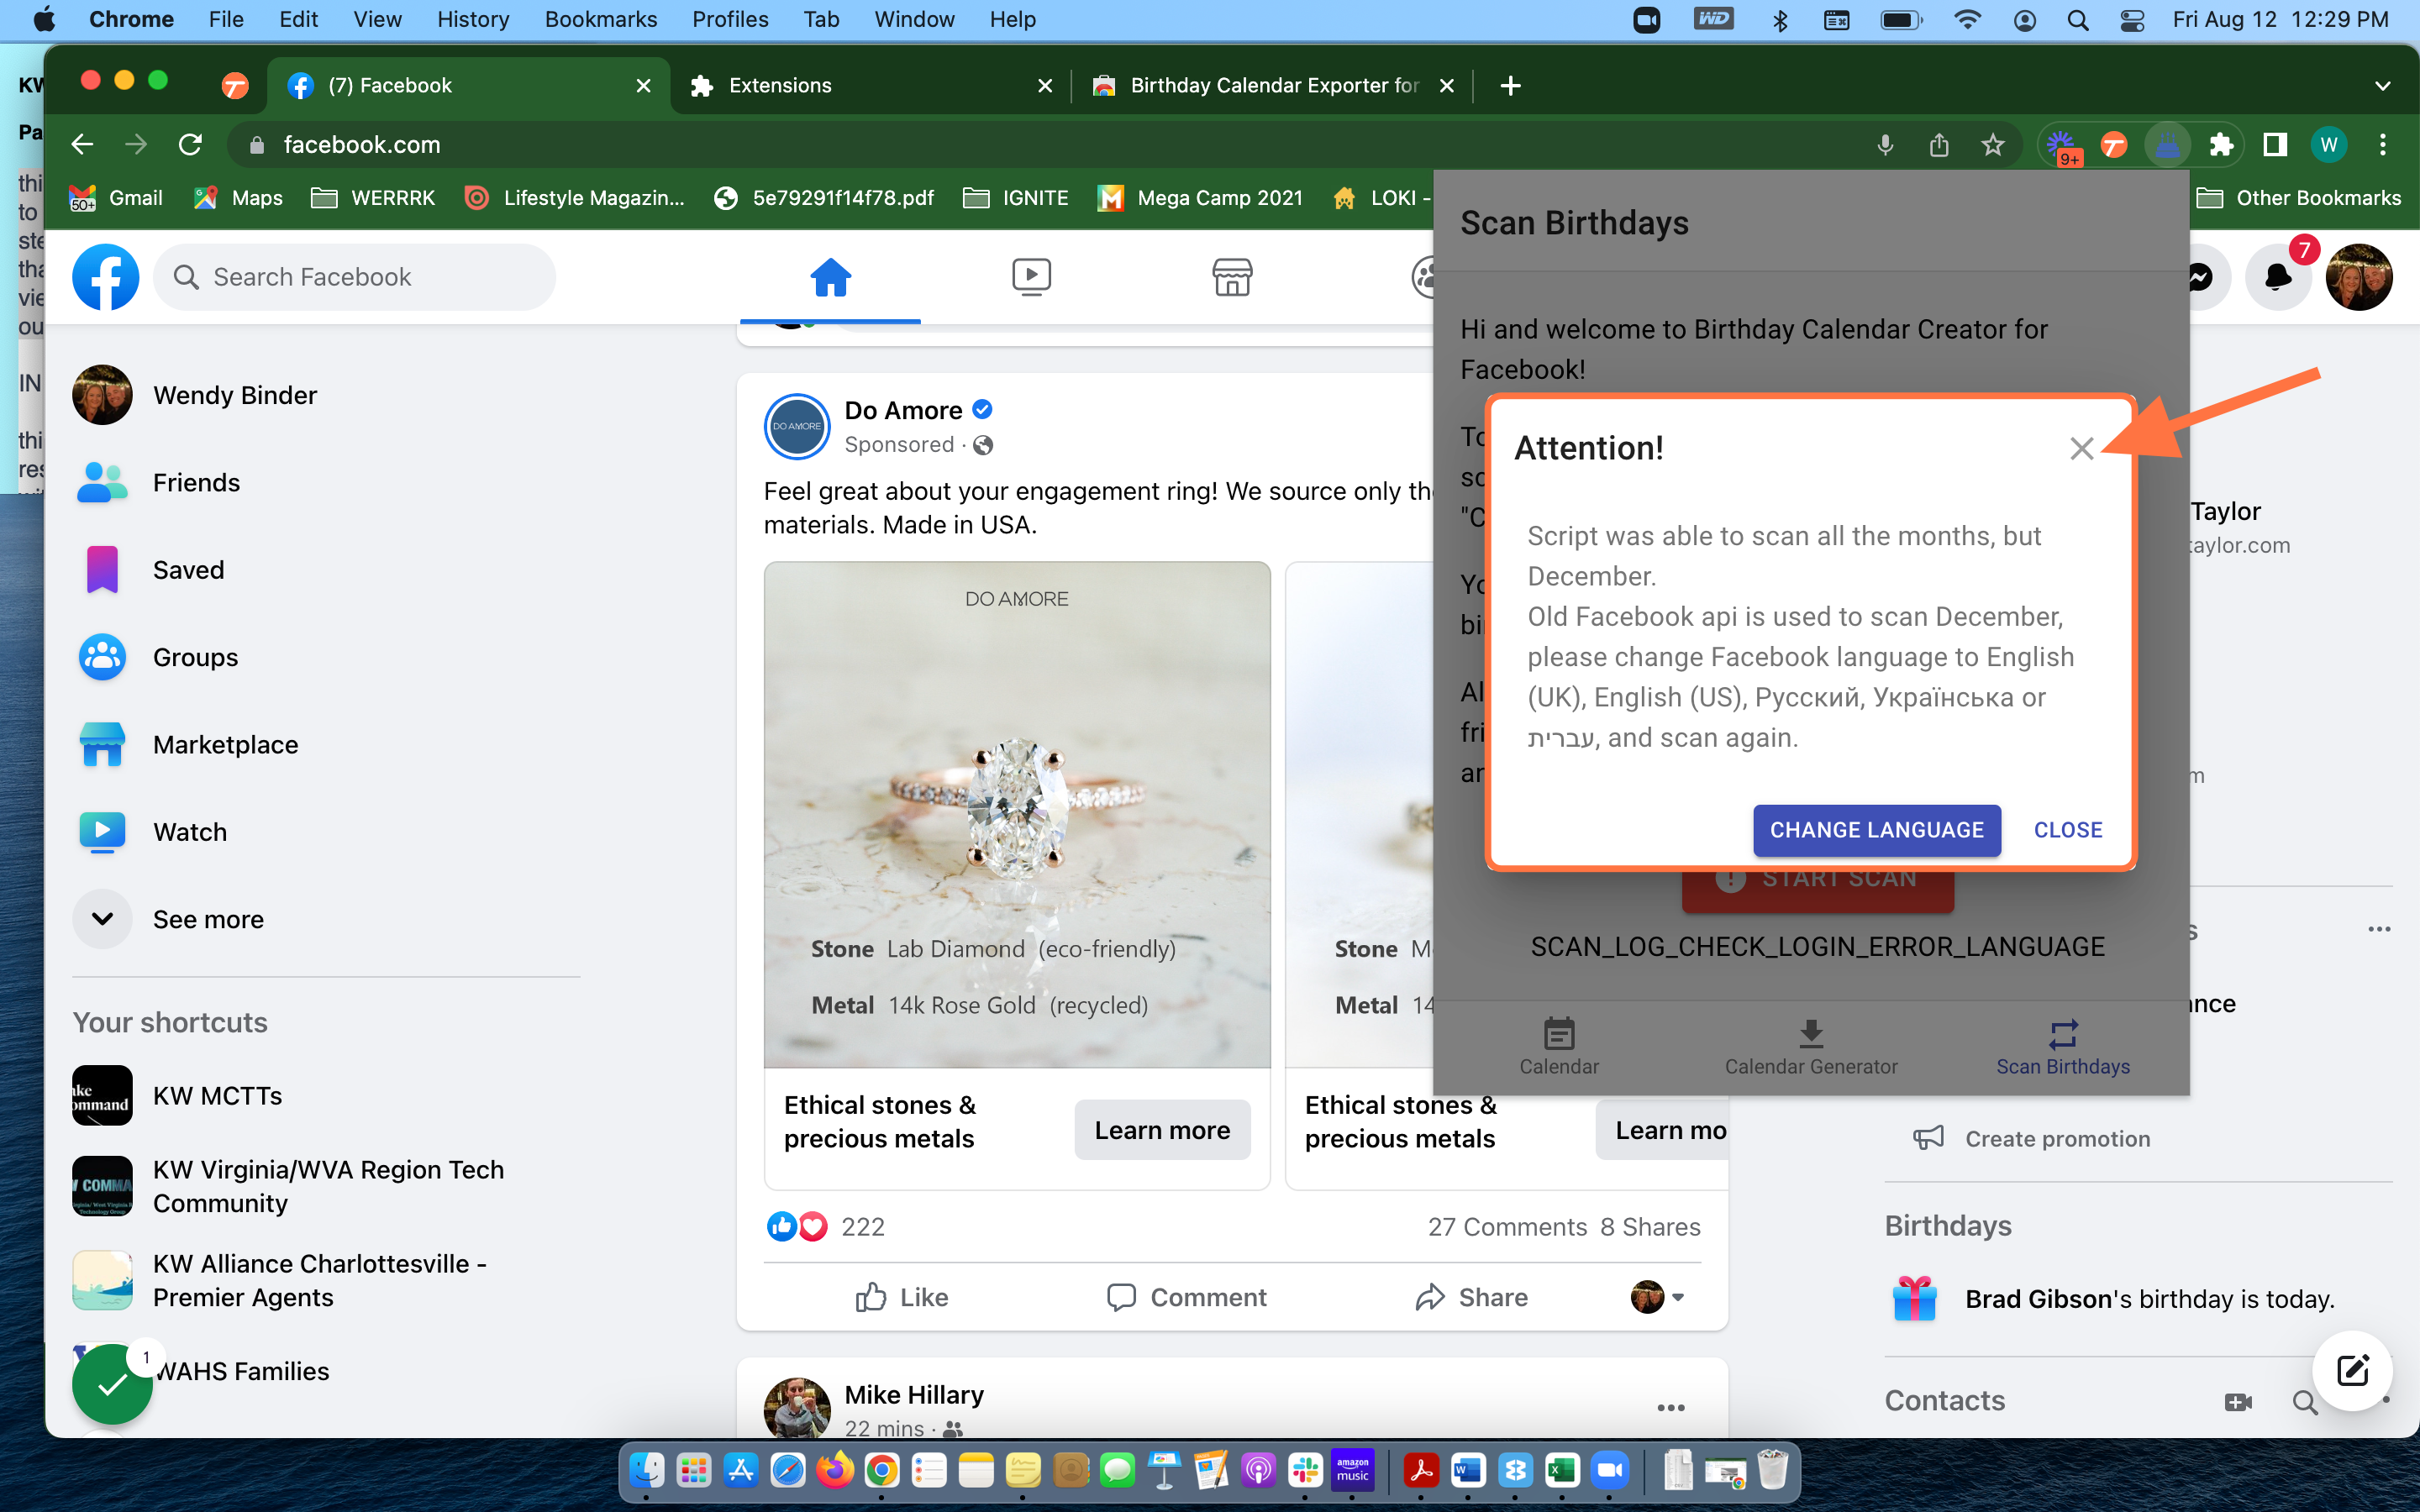This screenshot has height=1512, width=2420.
Task: Open Facebook notifications bell
Action: click(2278, 277)
